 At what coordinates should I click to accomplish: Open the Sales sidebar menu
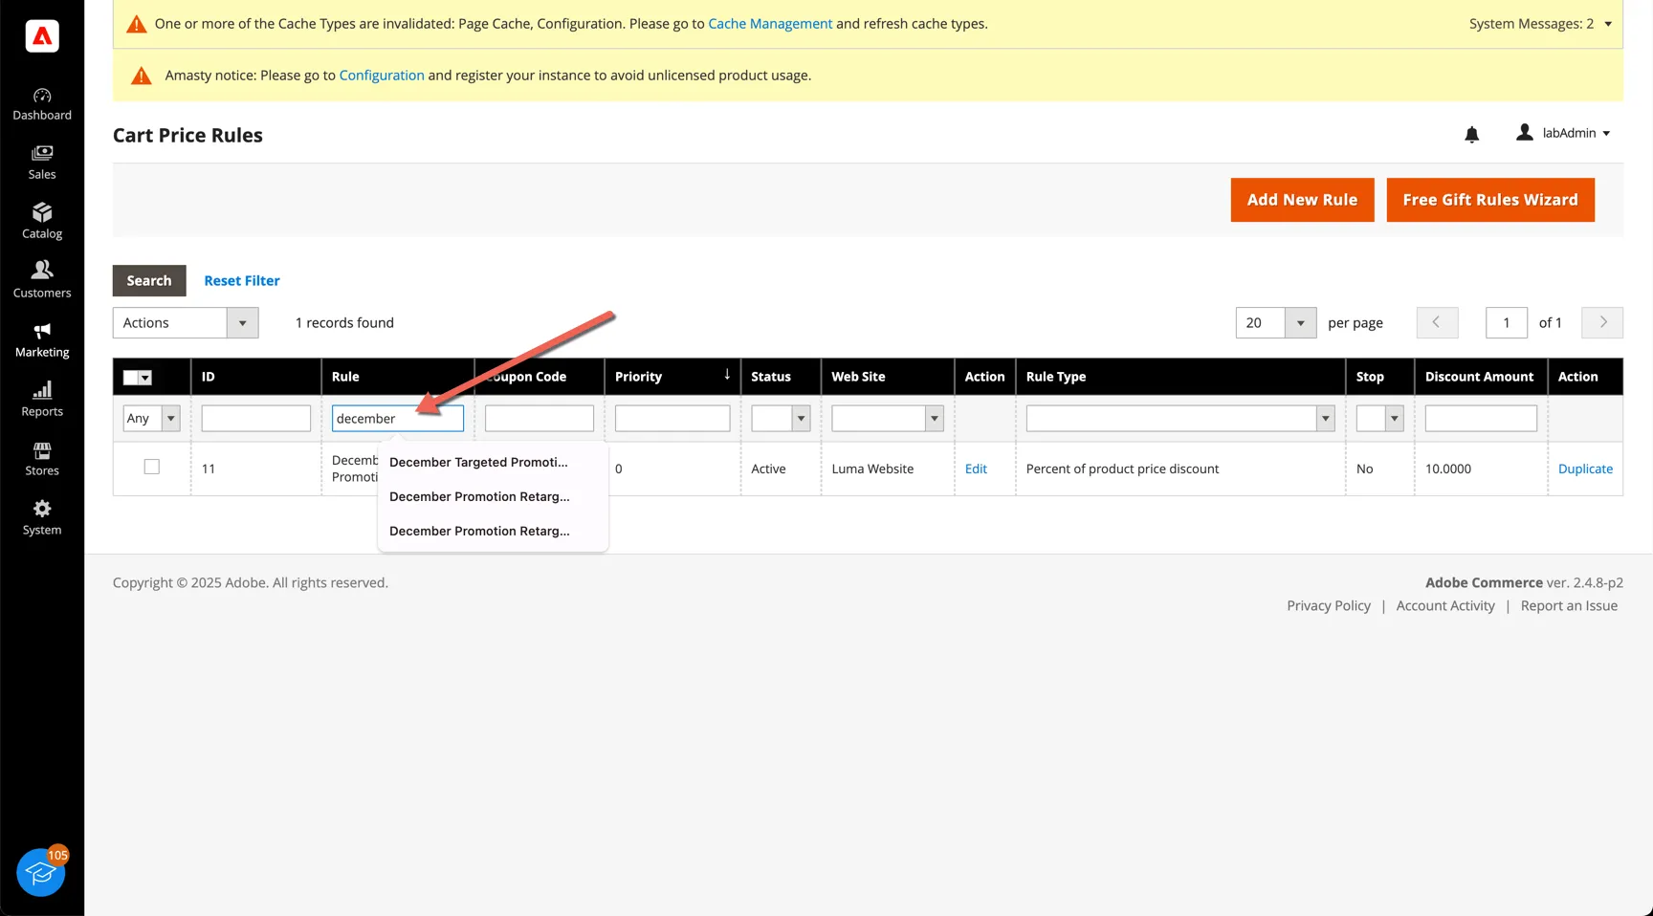42,164
